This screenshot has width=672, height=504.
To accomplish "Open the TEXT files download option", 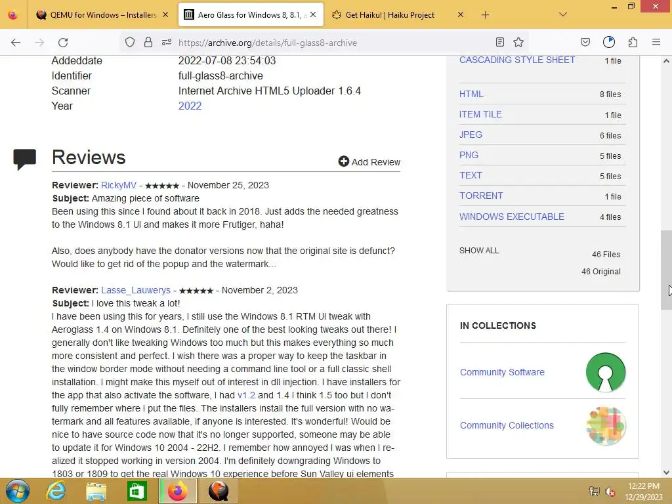I will coord(471,175).
